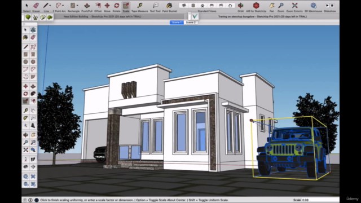Screen dimensions: 361x203
Task: Click the Zoom Window tool in left palette
Action: [33, 143]
